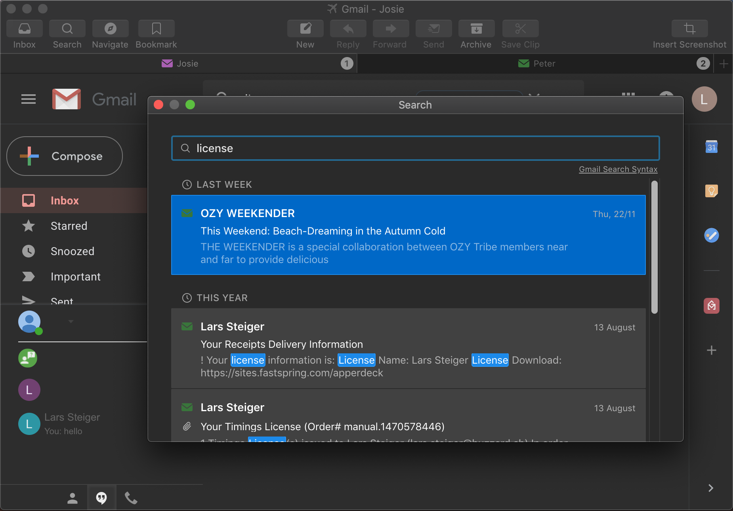Viewport: 733px width, 511px height.
Task: Click the Send toolbar button
Action: 433,29
